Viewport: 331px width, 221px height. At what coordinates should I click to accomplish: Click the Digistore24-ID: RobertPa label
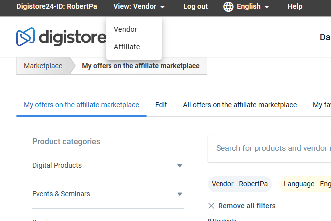(x=57, y=7)
